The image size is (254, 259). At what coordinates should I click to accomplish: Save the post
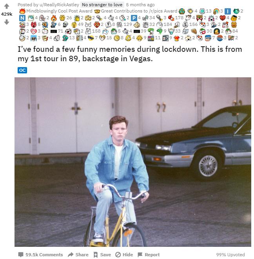(x=102, y=255)
